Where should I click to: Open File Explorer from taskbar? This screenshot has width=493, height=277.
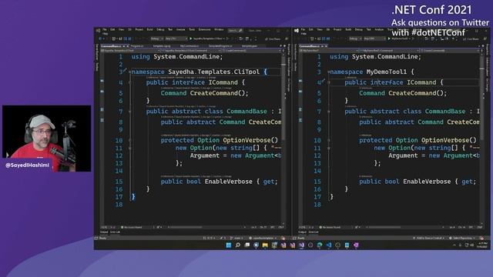265,245
